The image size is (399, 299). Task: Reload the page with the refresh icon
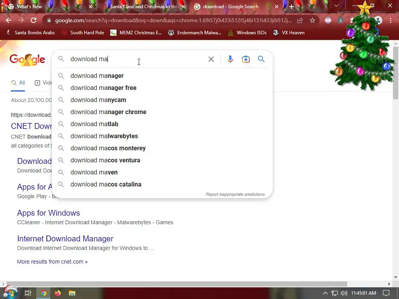[x=34, y=20]
